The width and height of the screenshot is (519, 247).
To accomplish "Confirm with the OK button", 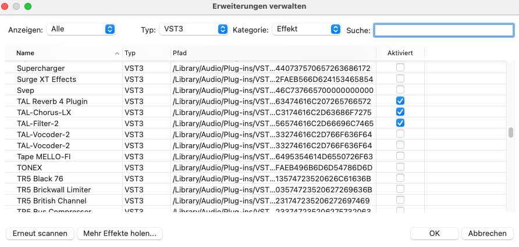I will pyautogui.click(x=434, y=234).
